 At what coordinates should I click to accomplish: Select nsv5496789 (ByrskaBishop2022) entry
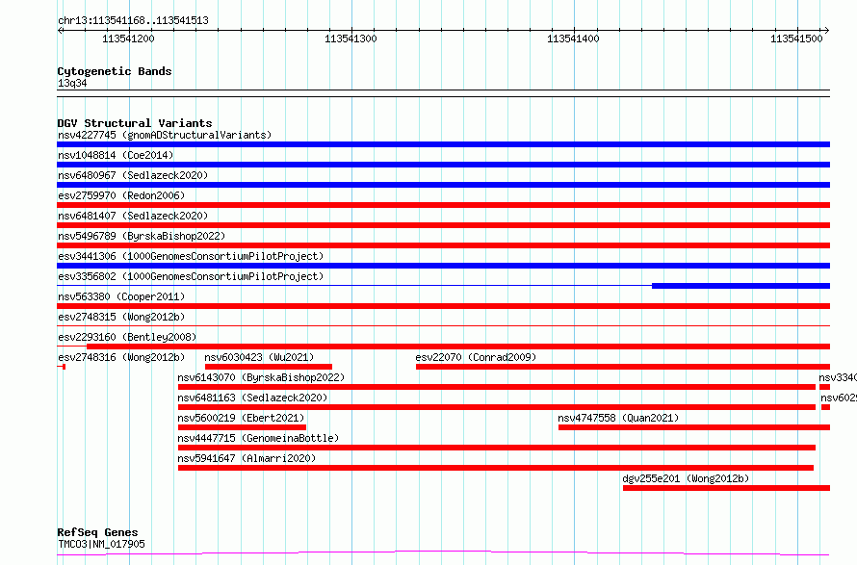[x=142, y=236]
